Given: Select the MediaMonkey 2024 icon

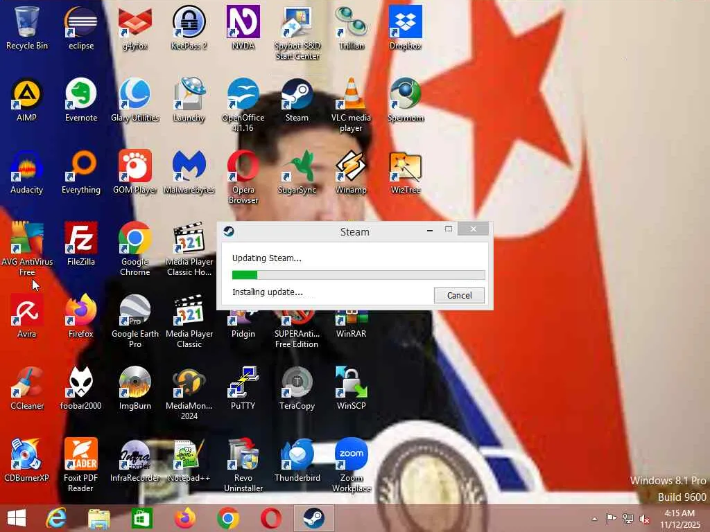Looking at the screenshot, I should (189, 393).
